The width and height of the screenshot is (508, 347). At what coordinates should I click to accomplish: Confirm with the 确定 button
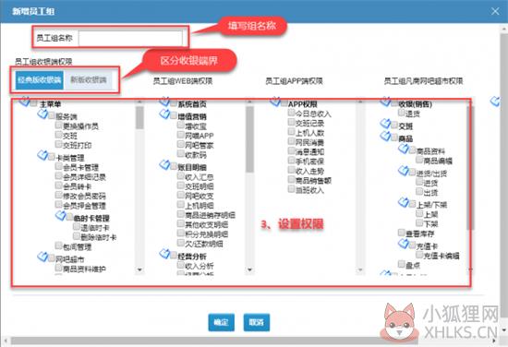222,322
